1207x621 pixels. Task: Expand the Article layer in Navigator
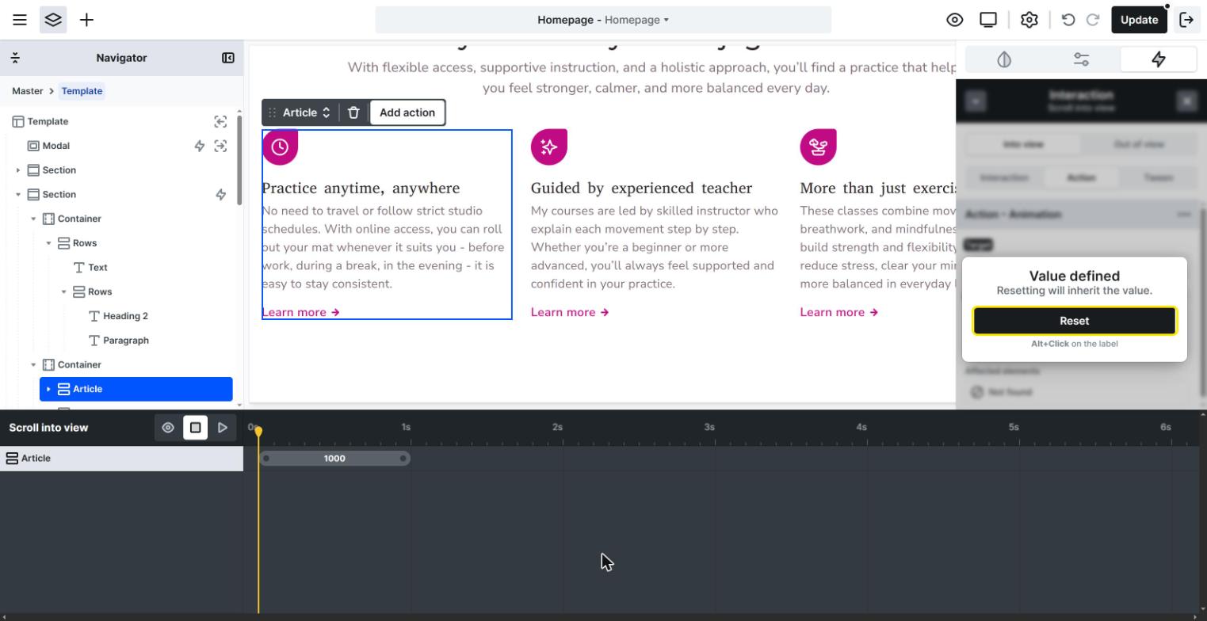48,389
